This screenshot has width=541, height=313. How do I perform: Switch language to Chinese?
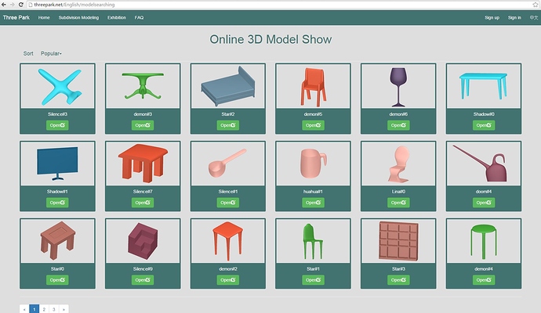click(533, 17)
